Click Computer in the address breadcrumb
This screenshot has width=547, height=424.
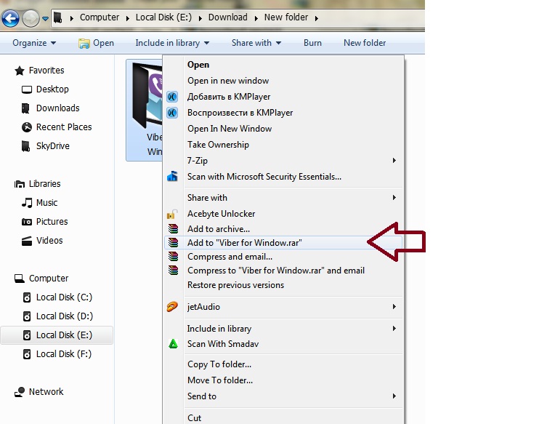(x=100, y=17)
